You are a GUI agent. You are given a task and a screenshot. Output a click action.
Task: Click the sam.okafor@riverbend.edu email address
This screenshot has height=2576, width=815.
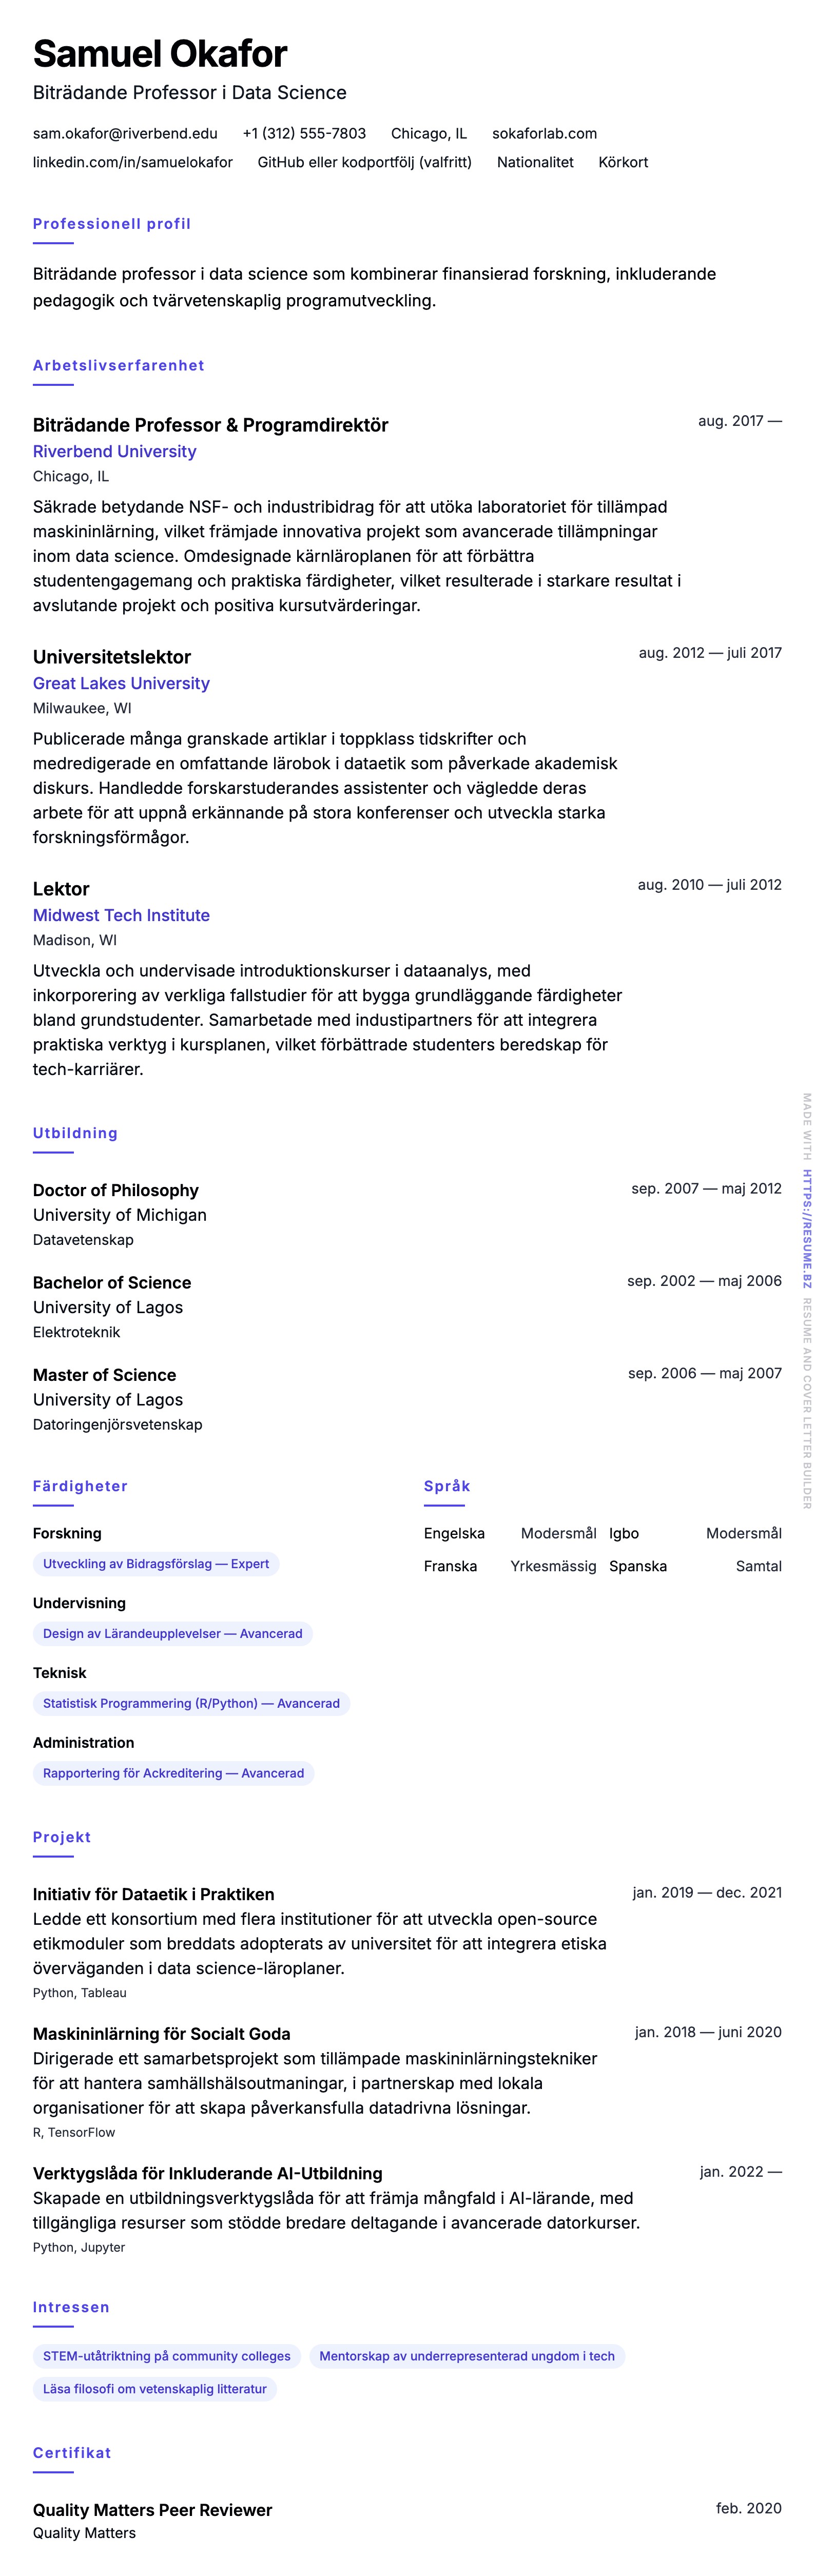click(125, 133)
